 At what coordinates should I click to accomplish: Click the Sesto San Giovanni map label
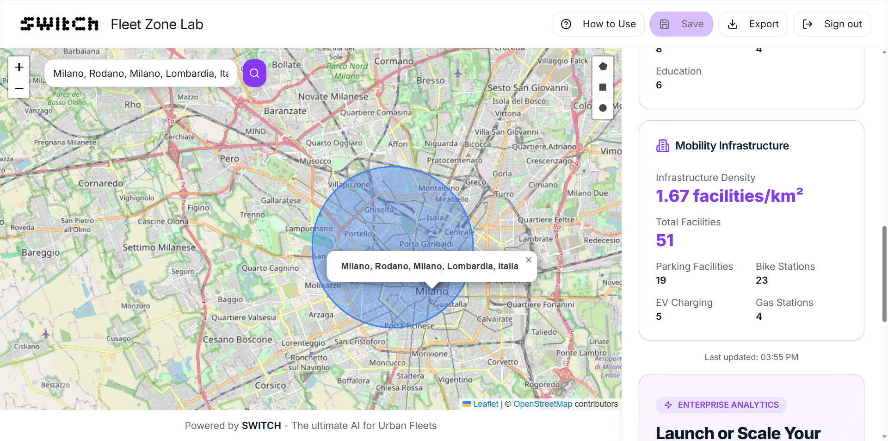[528, 88]
